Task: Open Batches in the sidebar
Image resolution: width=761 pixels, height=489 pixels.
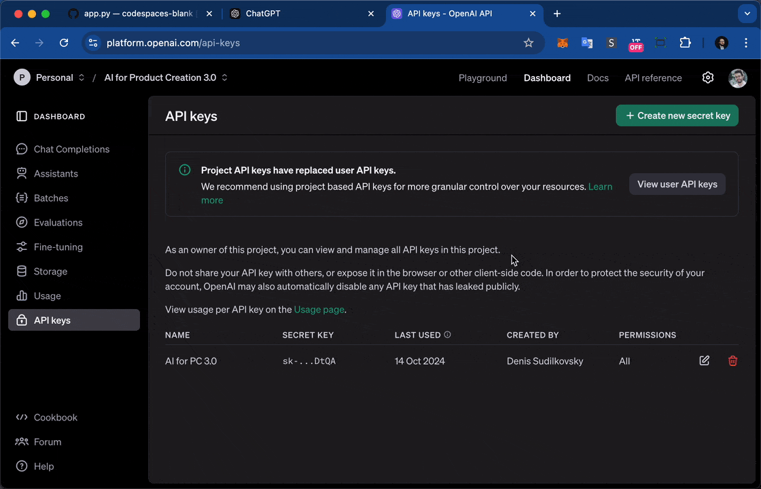Action: [x=74, y=198]
